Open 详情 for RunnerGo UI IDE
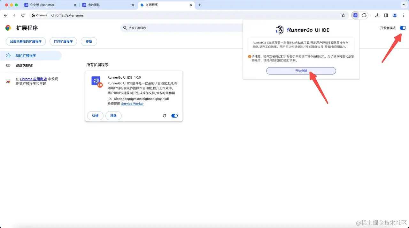This screenshot has width=409, height=228. [95, 116]
